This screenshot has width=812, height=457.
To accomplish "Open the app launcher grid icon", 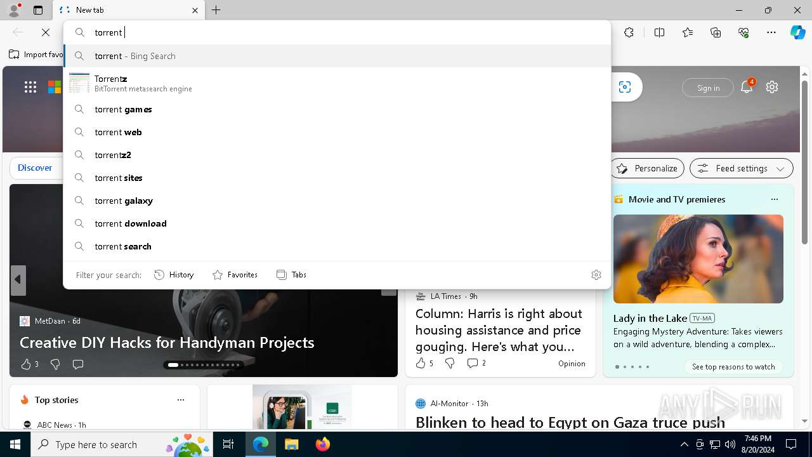I will [30, 87].
